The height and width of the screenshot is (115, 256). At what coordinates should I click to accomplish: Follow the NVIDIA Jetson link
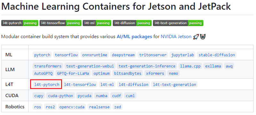(x=176, y=37)
